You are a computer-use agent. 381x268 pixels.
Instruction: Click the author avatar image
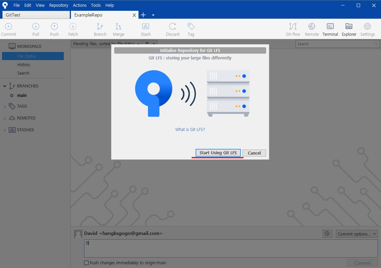tap(78, 234)
